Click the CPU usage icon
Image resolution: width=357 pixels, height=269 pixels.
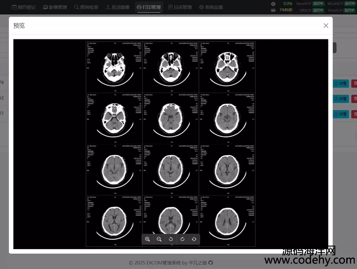(273, 4)
